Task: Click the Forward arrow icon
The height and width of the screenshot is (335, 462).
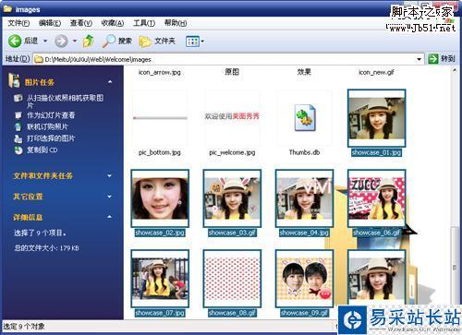Action: coord(61,41)
